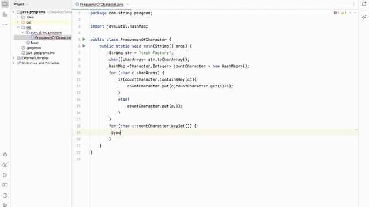369x207 pixels.
Task: Expand the out folder
Action: 18,22
